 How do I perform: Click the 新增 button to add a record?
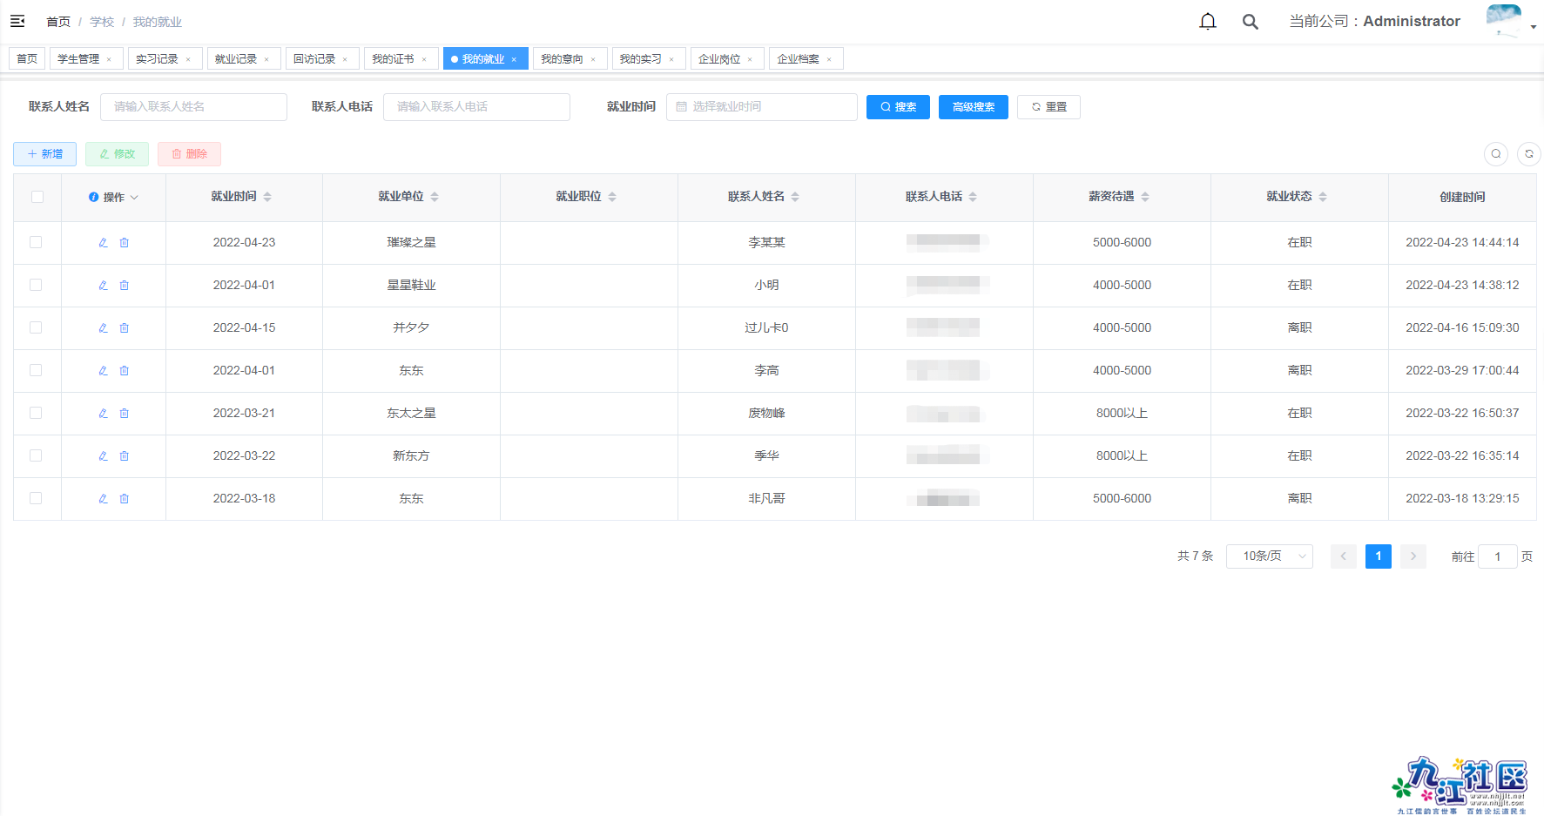point(44,153)
